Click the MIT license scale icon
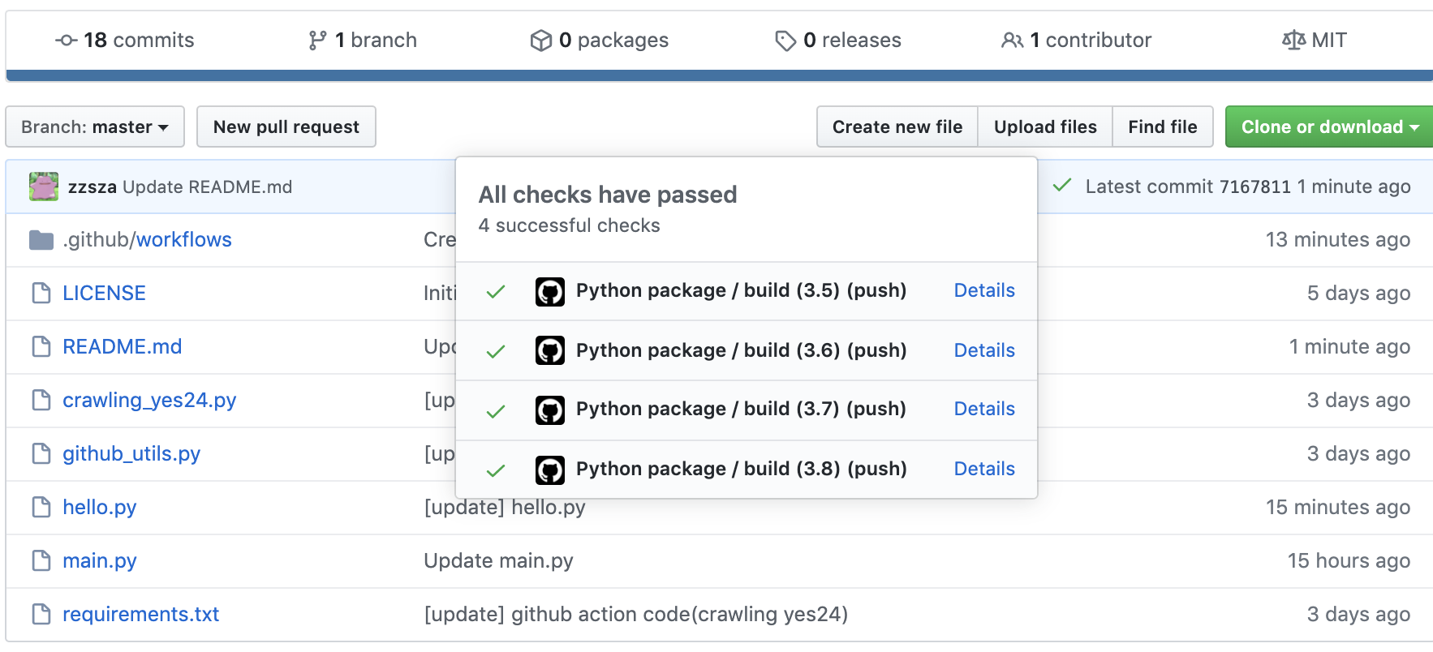 pyautogui.click(x=1293, y=41)
